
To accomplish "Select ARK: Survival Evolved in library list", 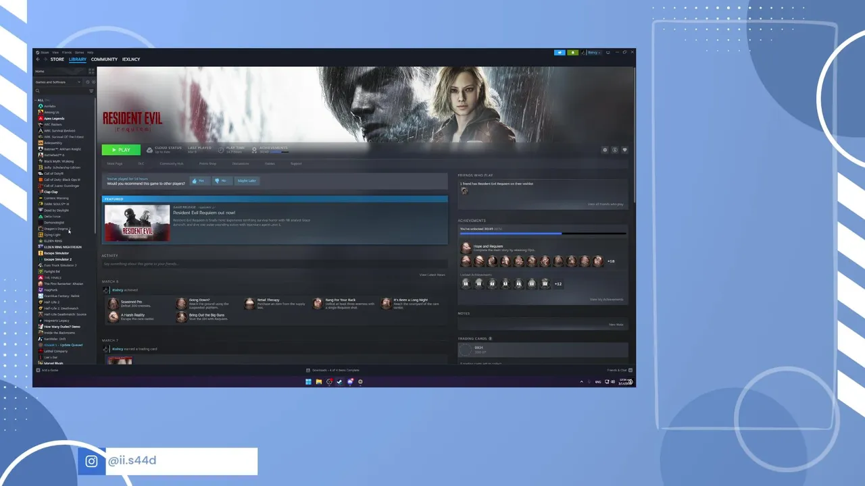I will 59,130.
